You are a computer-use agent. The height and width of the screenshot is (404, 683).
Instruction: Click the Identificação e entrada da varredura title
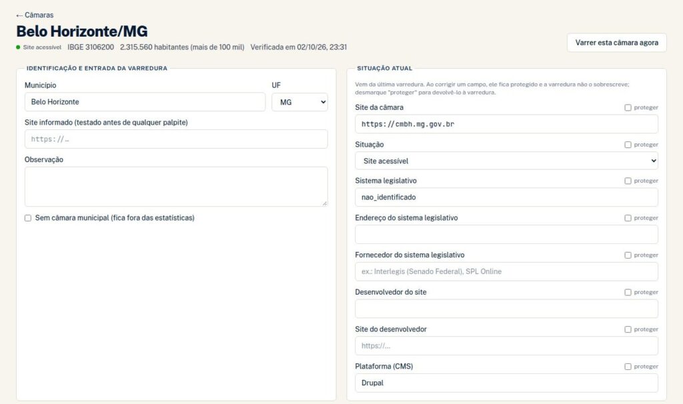click(97, 69)
